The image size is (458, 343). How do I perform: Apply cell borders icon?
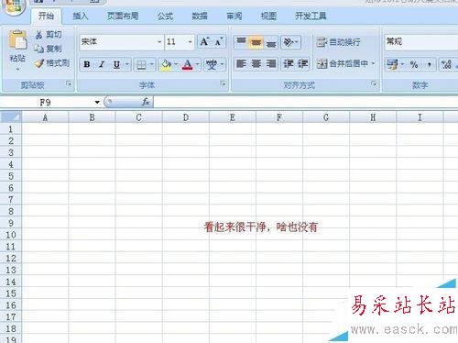(141, 65)
